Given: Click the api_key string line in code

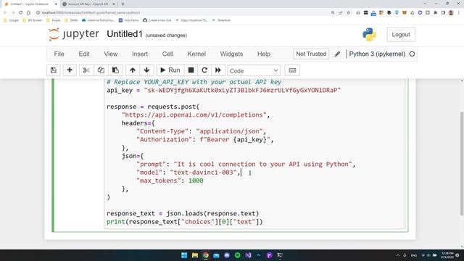Looking at the screenshot, I should coord(224,90).
